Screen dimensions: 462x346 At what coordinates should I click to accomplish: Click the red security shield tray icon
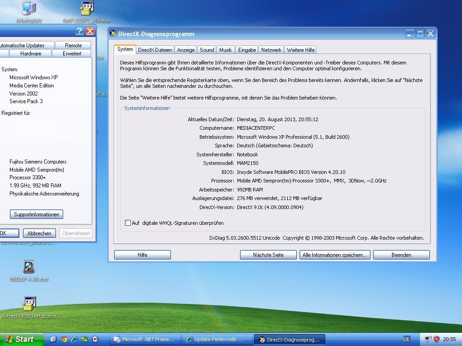(x=437, y=339)
